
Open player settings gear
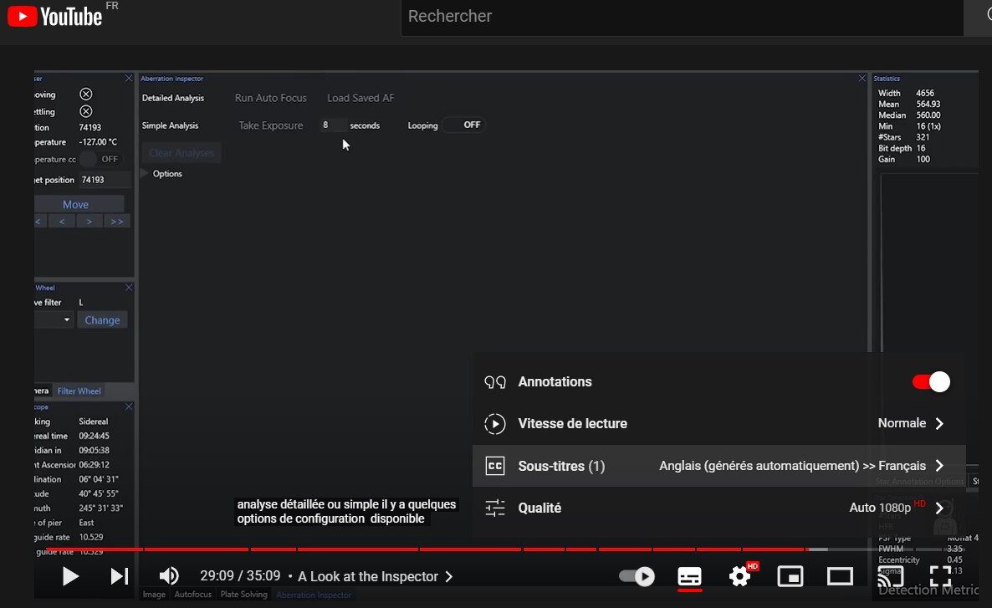pos(739,576)
